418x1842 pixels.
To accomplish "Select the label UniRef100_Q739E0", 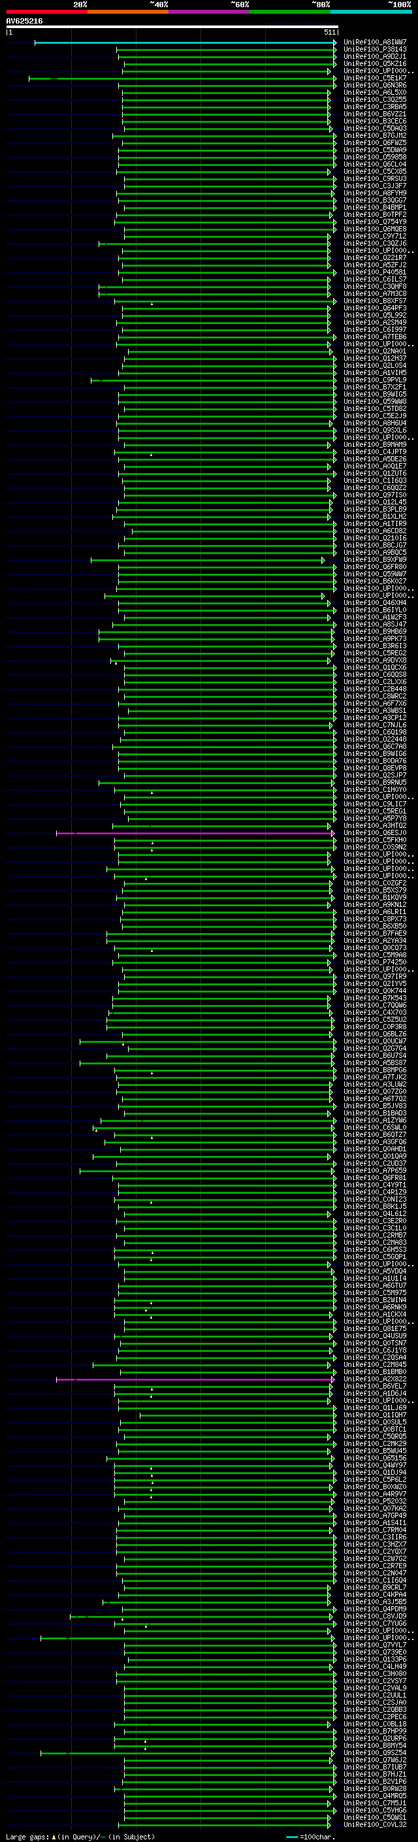I will pyautogui.click(x=375, y=1653).
